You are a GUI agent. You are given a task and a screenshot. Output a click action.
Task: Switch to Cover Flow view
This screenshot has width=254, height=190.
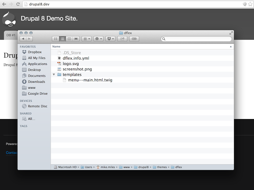click(x=76, y=39)
